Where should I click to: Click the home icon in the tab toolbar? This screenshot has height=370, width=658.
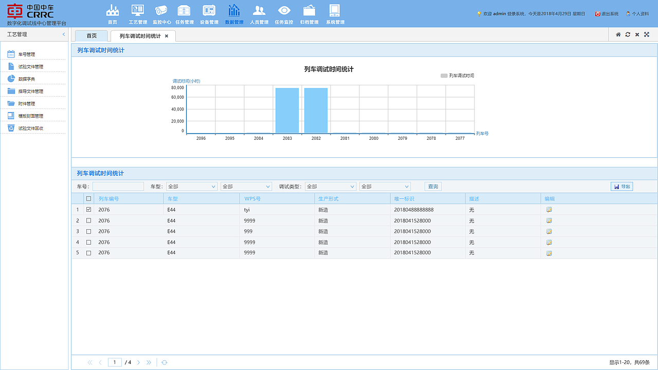618,34
